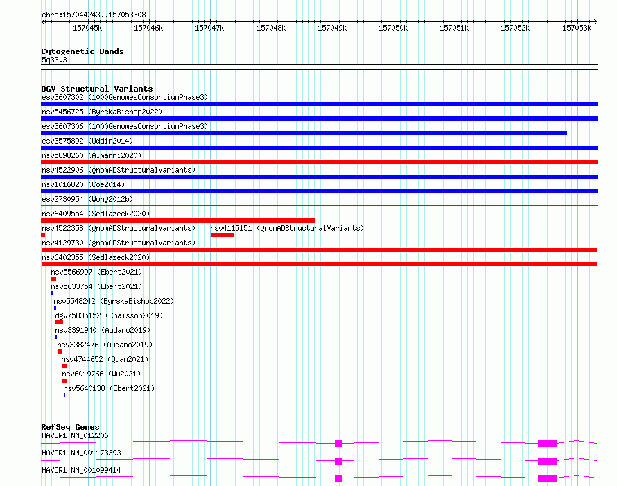Select the blue bar under esv3575892
Viewport: 617px width, 486px height.
[x=319, y=148]
